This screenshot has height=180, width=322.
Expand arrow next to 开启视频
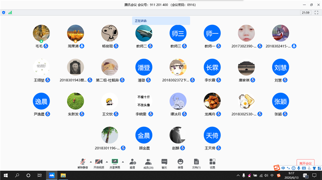pyautogui.click(x=107, y=162)
